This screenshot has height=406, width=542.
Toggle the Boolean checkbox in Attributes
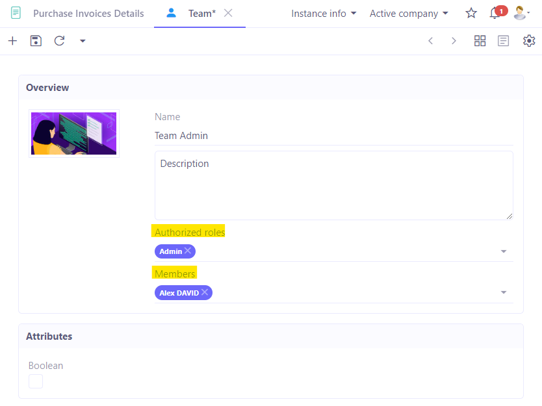point(35,381)
